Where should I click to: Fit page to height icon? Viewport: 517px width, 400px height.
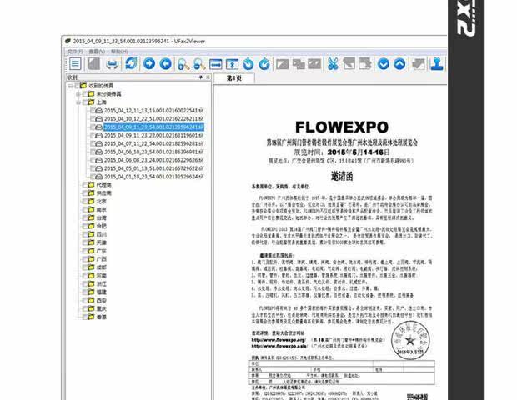[232, 64]
